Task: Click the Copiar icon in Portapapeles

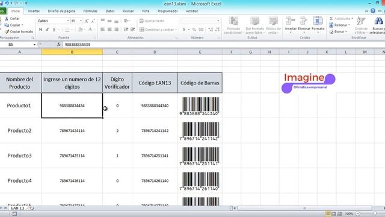Action: point(7,25)
